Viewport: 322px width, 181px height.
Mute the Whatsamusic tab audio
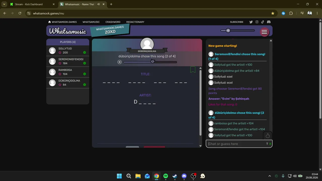[98, 4]
